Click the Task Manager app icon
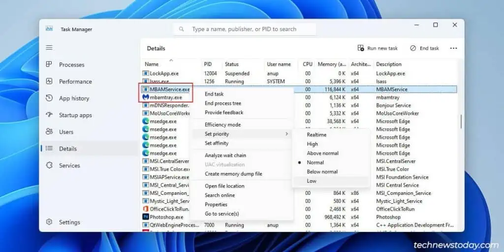Screen dimensions: 504x252 pyautogui.click(x=49, y=29)
